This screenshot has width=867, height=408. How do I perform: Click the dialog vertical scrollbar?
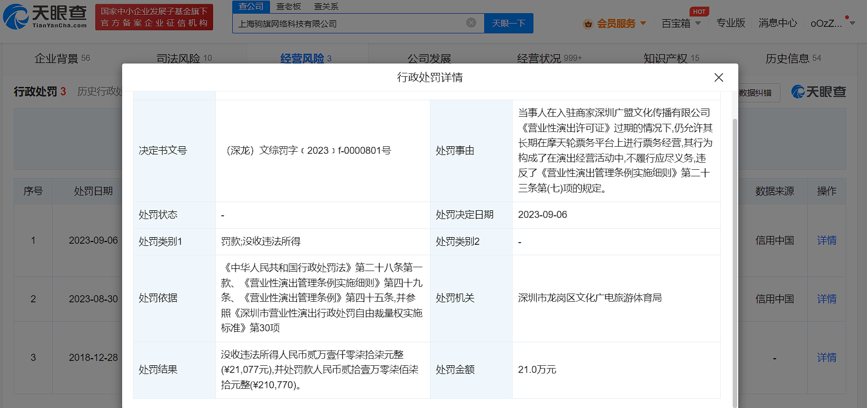(735, 263)
